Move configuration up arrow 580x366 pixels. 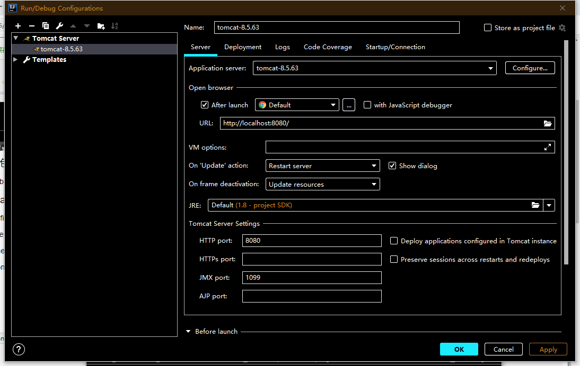(x=73, y=26)
